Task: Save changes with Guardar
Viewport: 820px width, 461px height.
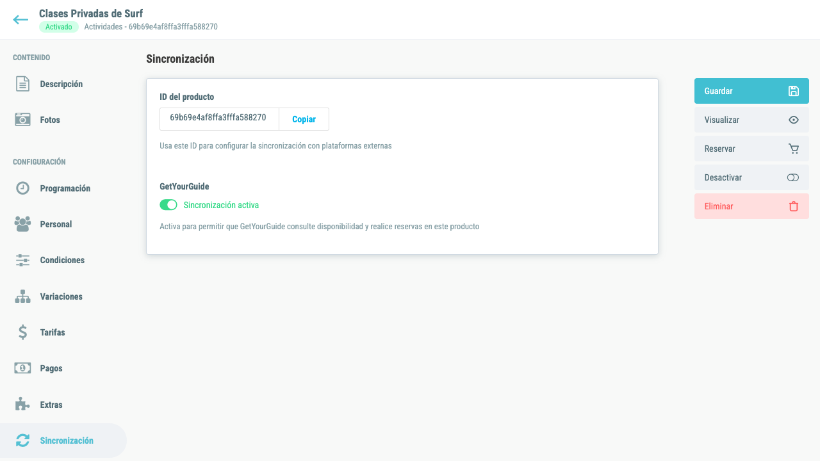Action: [x=751, y=91]
